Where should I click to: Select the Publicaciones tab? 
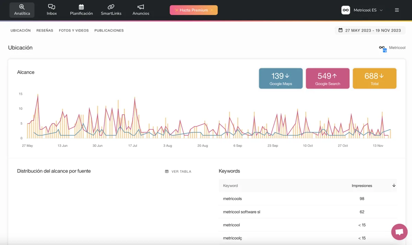pyautogui.click(x=109, y=31)
